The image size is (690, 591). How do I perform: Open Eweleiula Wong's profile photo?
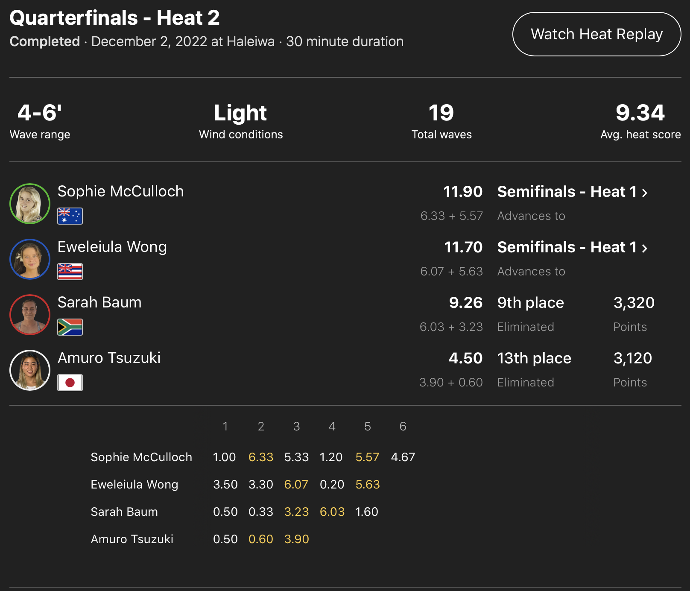click(x=30, y=259)
